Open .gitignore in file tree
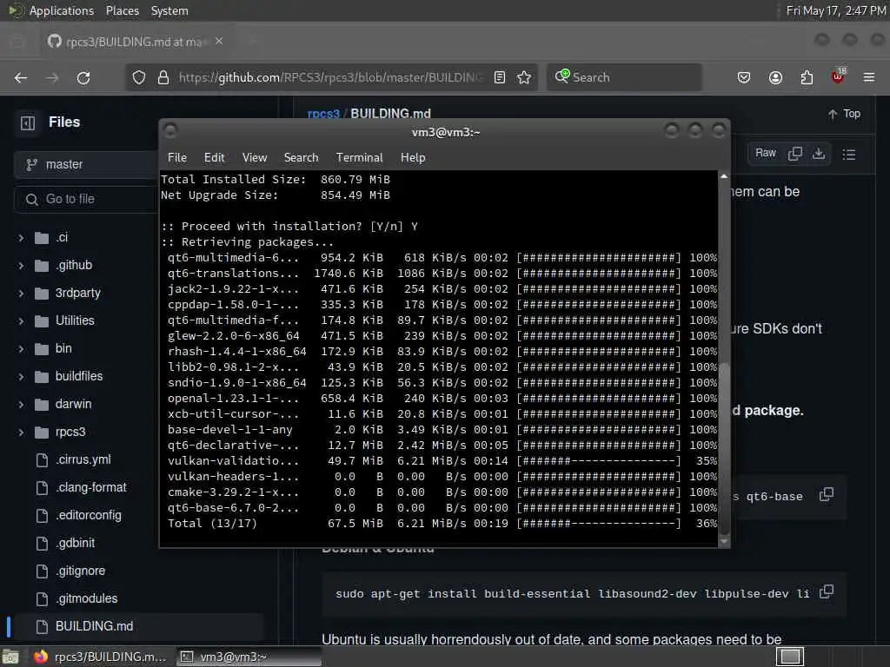Screen dimensions: 890x667 pyautogui.click(x=80, y=571)
